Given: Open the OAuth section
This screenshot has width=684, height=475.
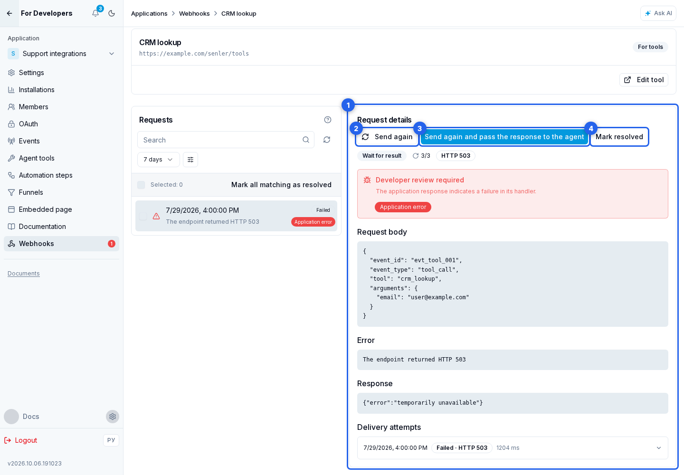Looking at the screenshot, I should (61, 124).
